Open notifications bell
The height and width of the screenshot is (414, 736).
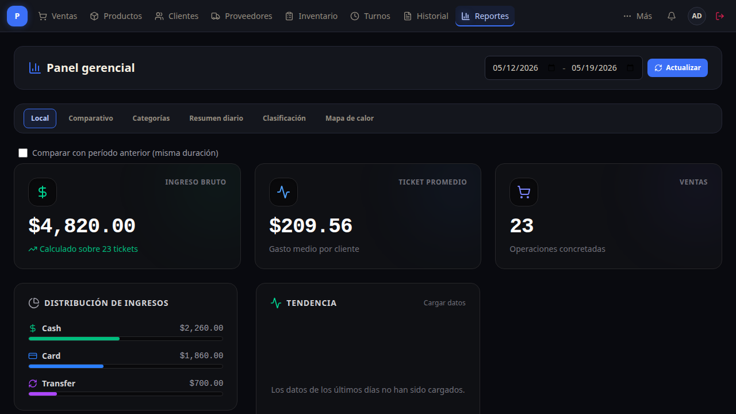point(672,16)
